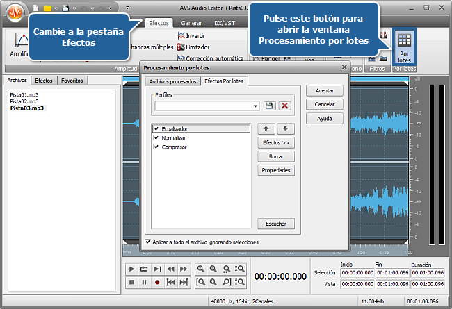Click the Aceptar button
Viewport: 452px width, 309px height.
click(324, 91)
